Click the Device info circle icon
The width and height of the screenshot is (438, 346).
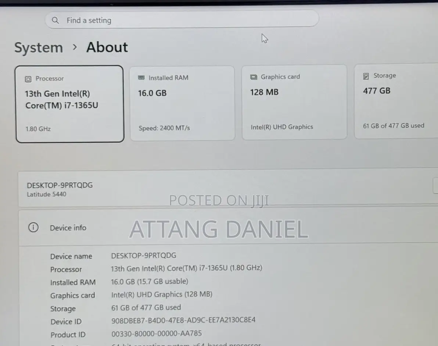click(33, 228)
